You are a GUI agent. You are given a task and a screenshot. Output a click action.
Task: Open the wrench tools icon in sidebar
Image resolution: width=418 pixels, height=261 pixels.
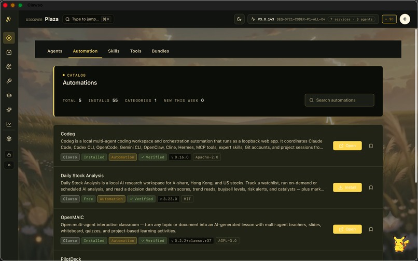point(9,81)
